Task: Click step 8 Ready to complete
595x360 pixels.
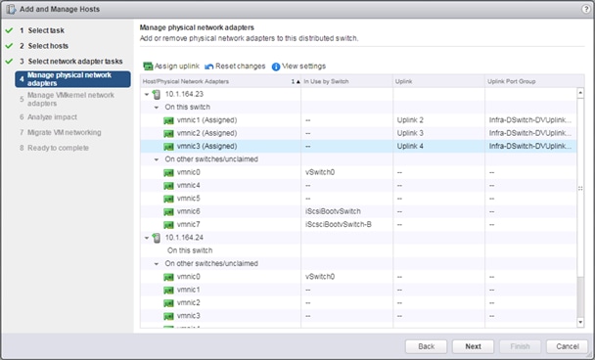Action: 58,148
